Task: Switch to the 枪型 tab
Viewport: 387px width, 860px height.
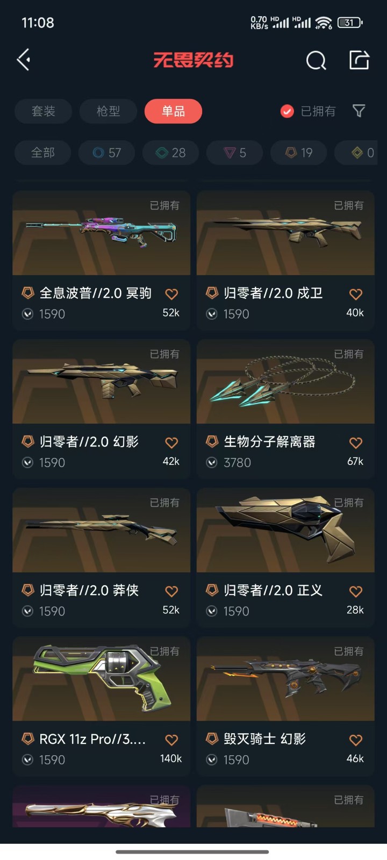Action: (108, 111)
